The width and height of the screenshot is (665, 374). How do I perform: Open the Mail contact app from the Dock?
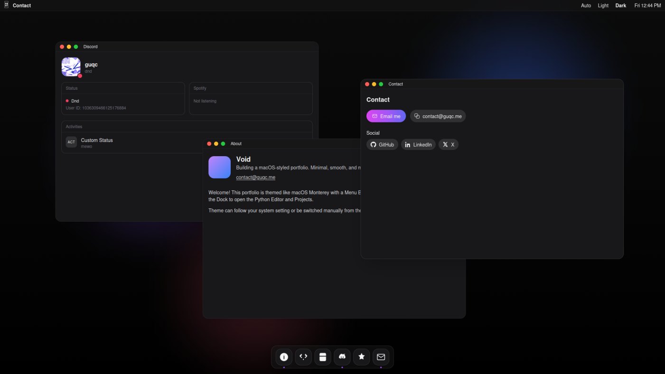[381, 357]
